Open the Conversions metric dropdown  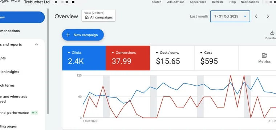[113, 53]
